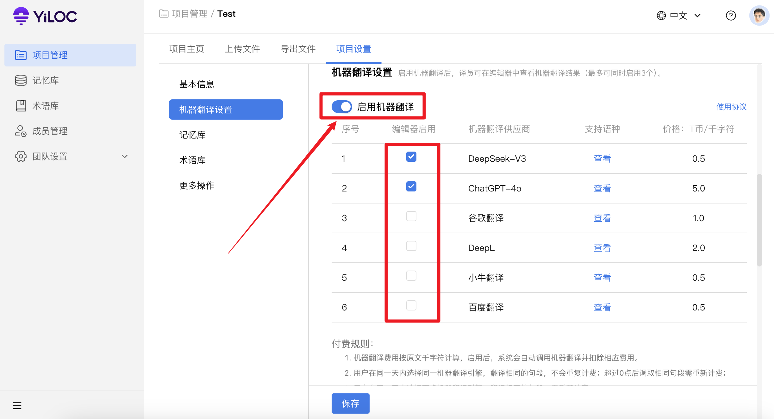This screenshot has height=419, width=774.
Task: Click the translation memory database icon
Action: (x=21, y=80)
